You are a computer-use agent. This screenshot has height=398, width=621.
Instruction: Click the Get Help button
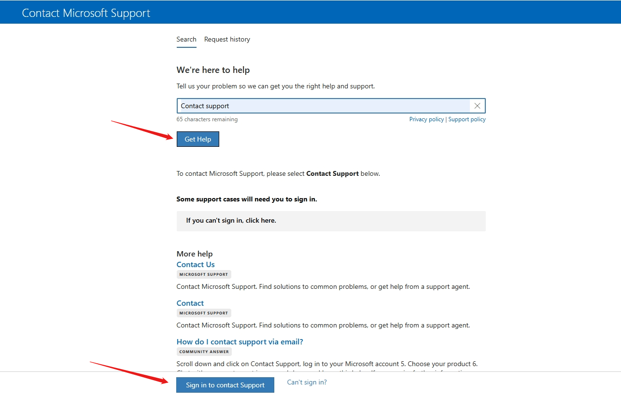[198, 139]
